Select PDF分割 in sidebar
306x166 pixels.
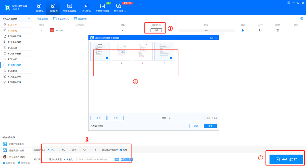pyautogui.click(x=16, y=30)
